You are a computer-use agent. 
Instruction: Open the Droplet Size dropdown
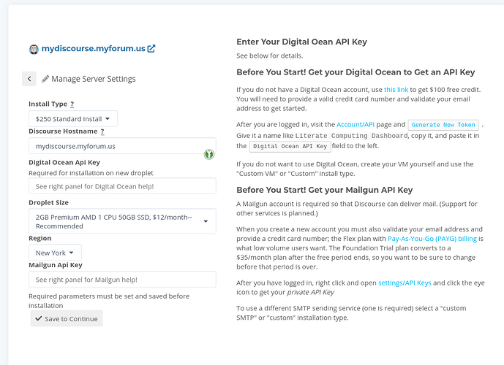coord(122,221)
